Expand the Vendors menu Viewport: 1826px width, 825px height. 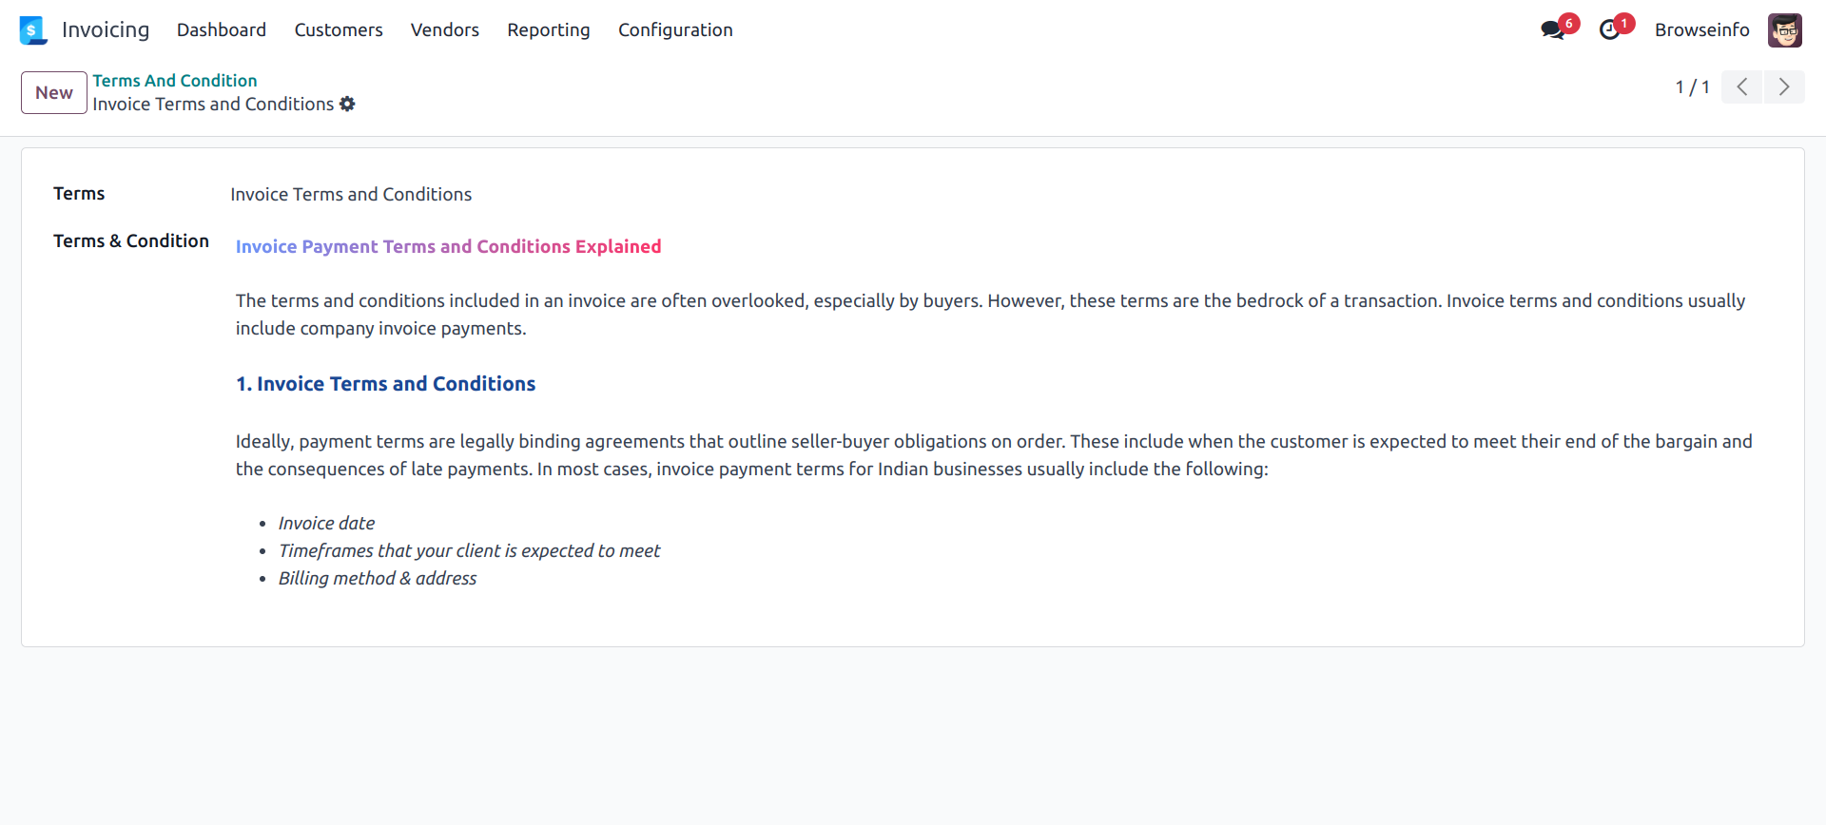point(445,30)
